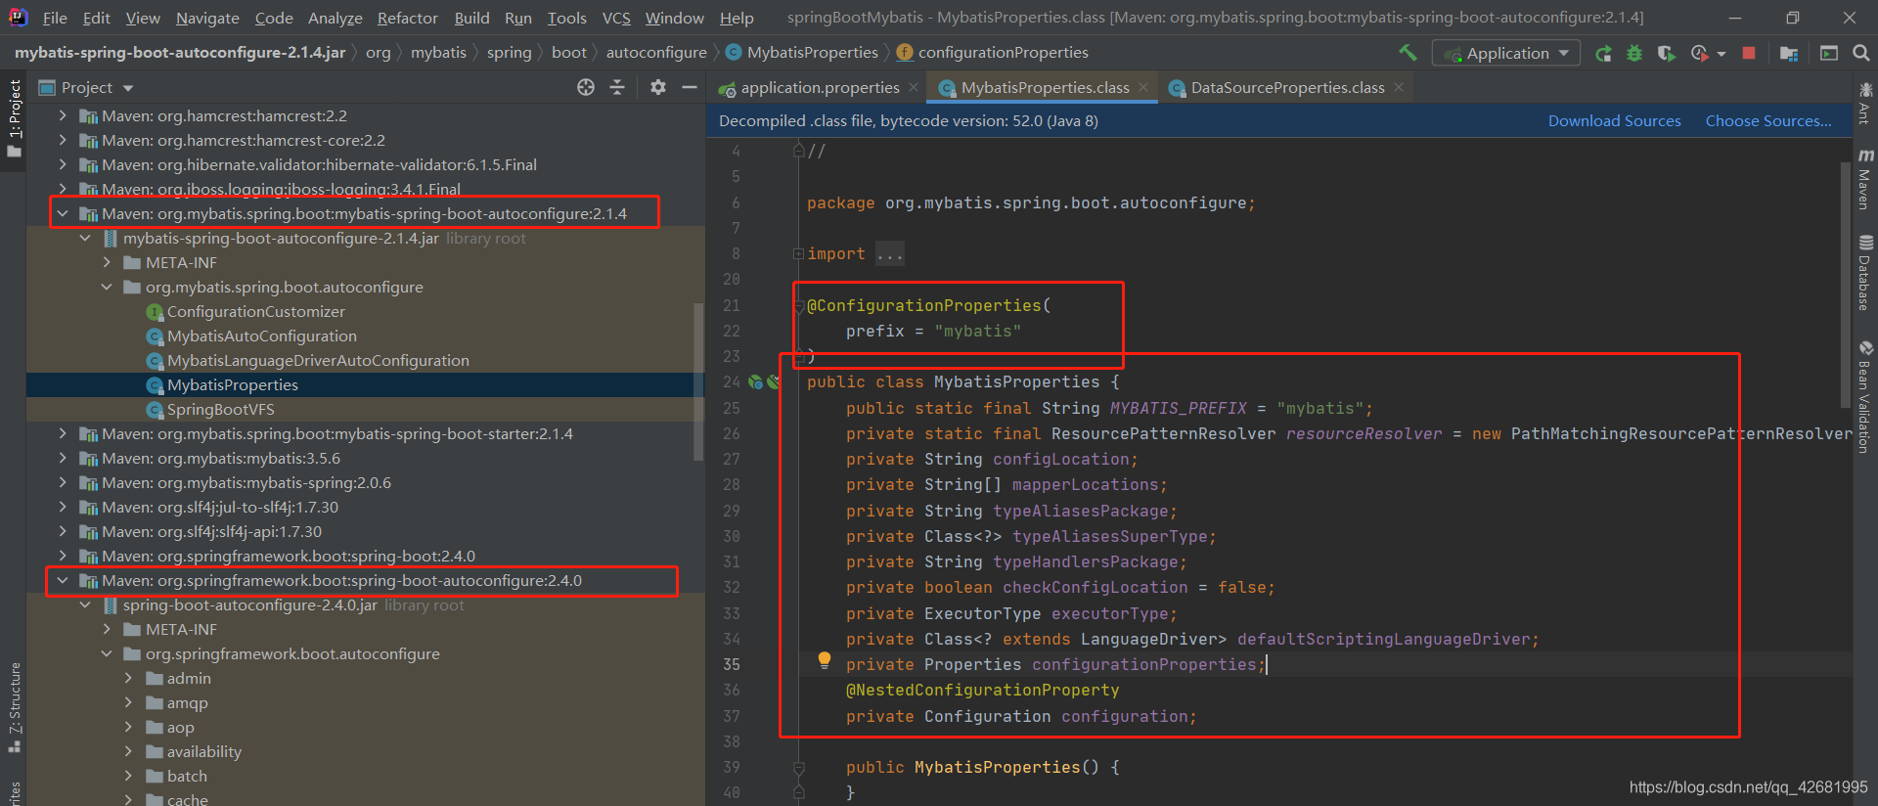Open the Build menu
This screenshot has height=806, width=1878.
tap(471, 18)
